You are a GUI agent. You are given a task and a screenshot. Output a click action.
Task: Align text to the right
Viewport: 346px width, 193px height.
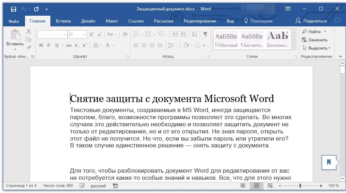point(152,45)
